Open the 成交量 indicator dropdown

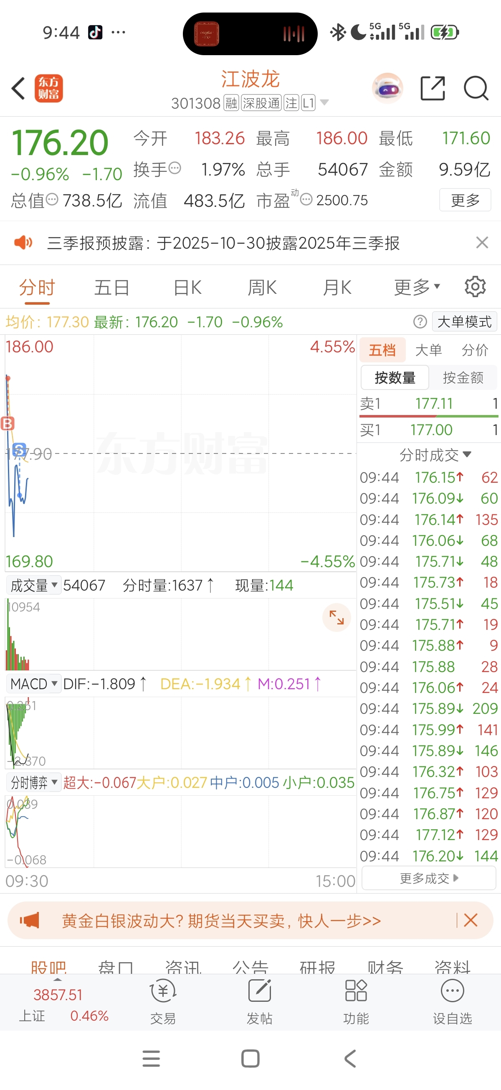[33, 586]
